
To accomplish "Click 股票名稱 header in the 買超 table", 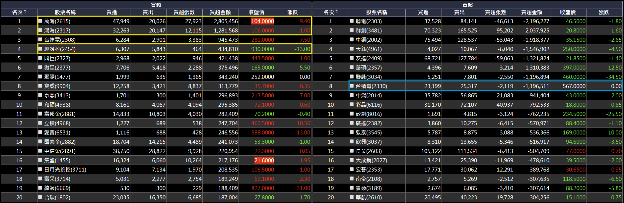I will coord(65,12).
